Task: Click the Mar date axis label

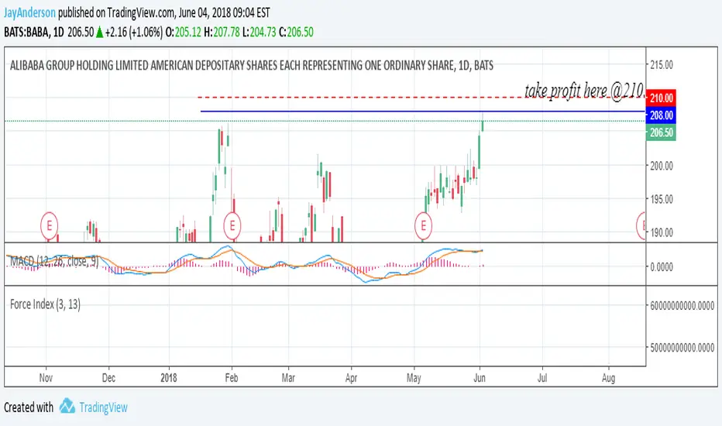Action: coord(288,378)
